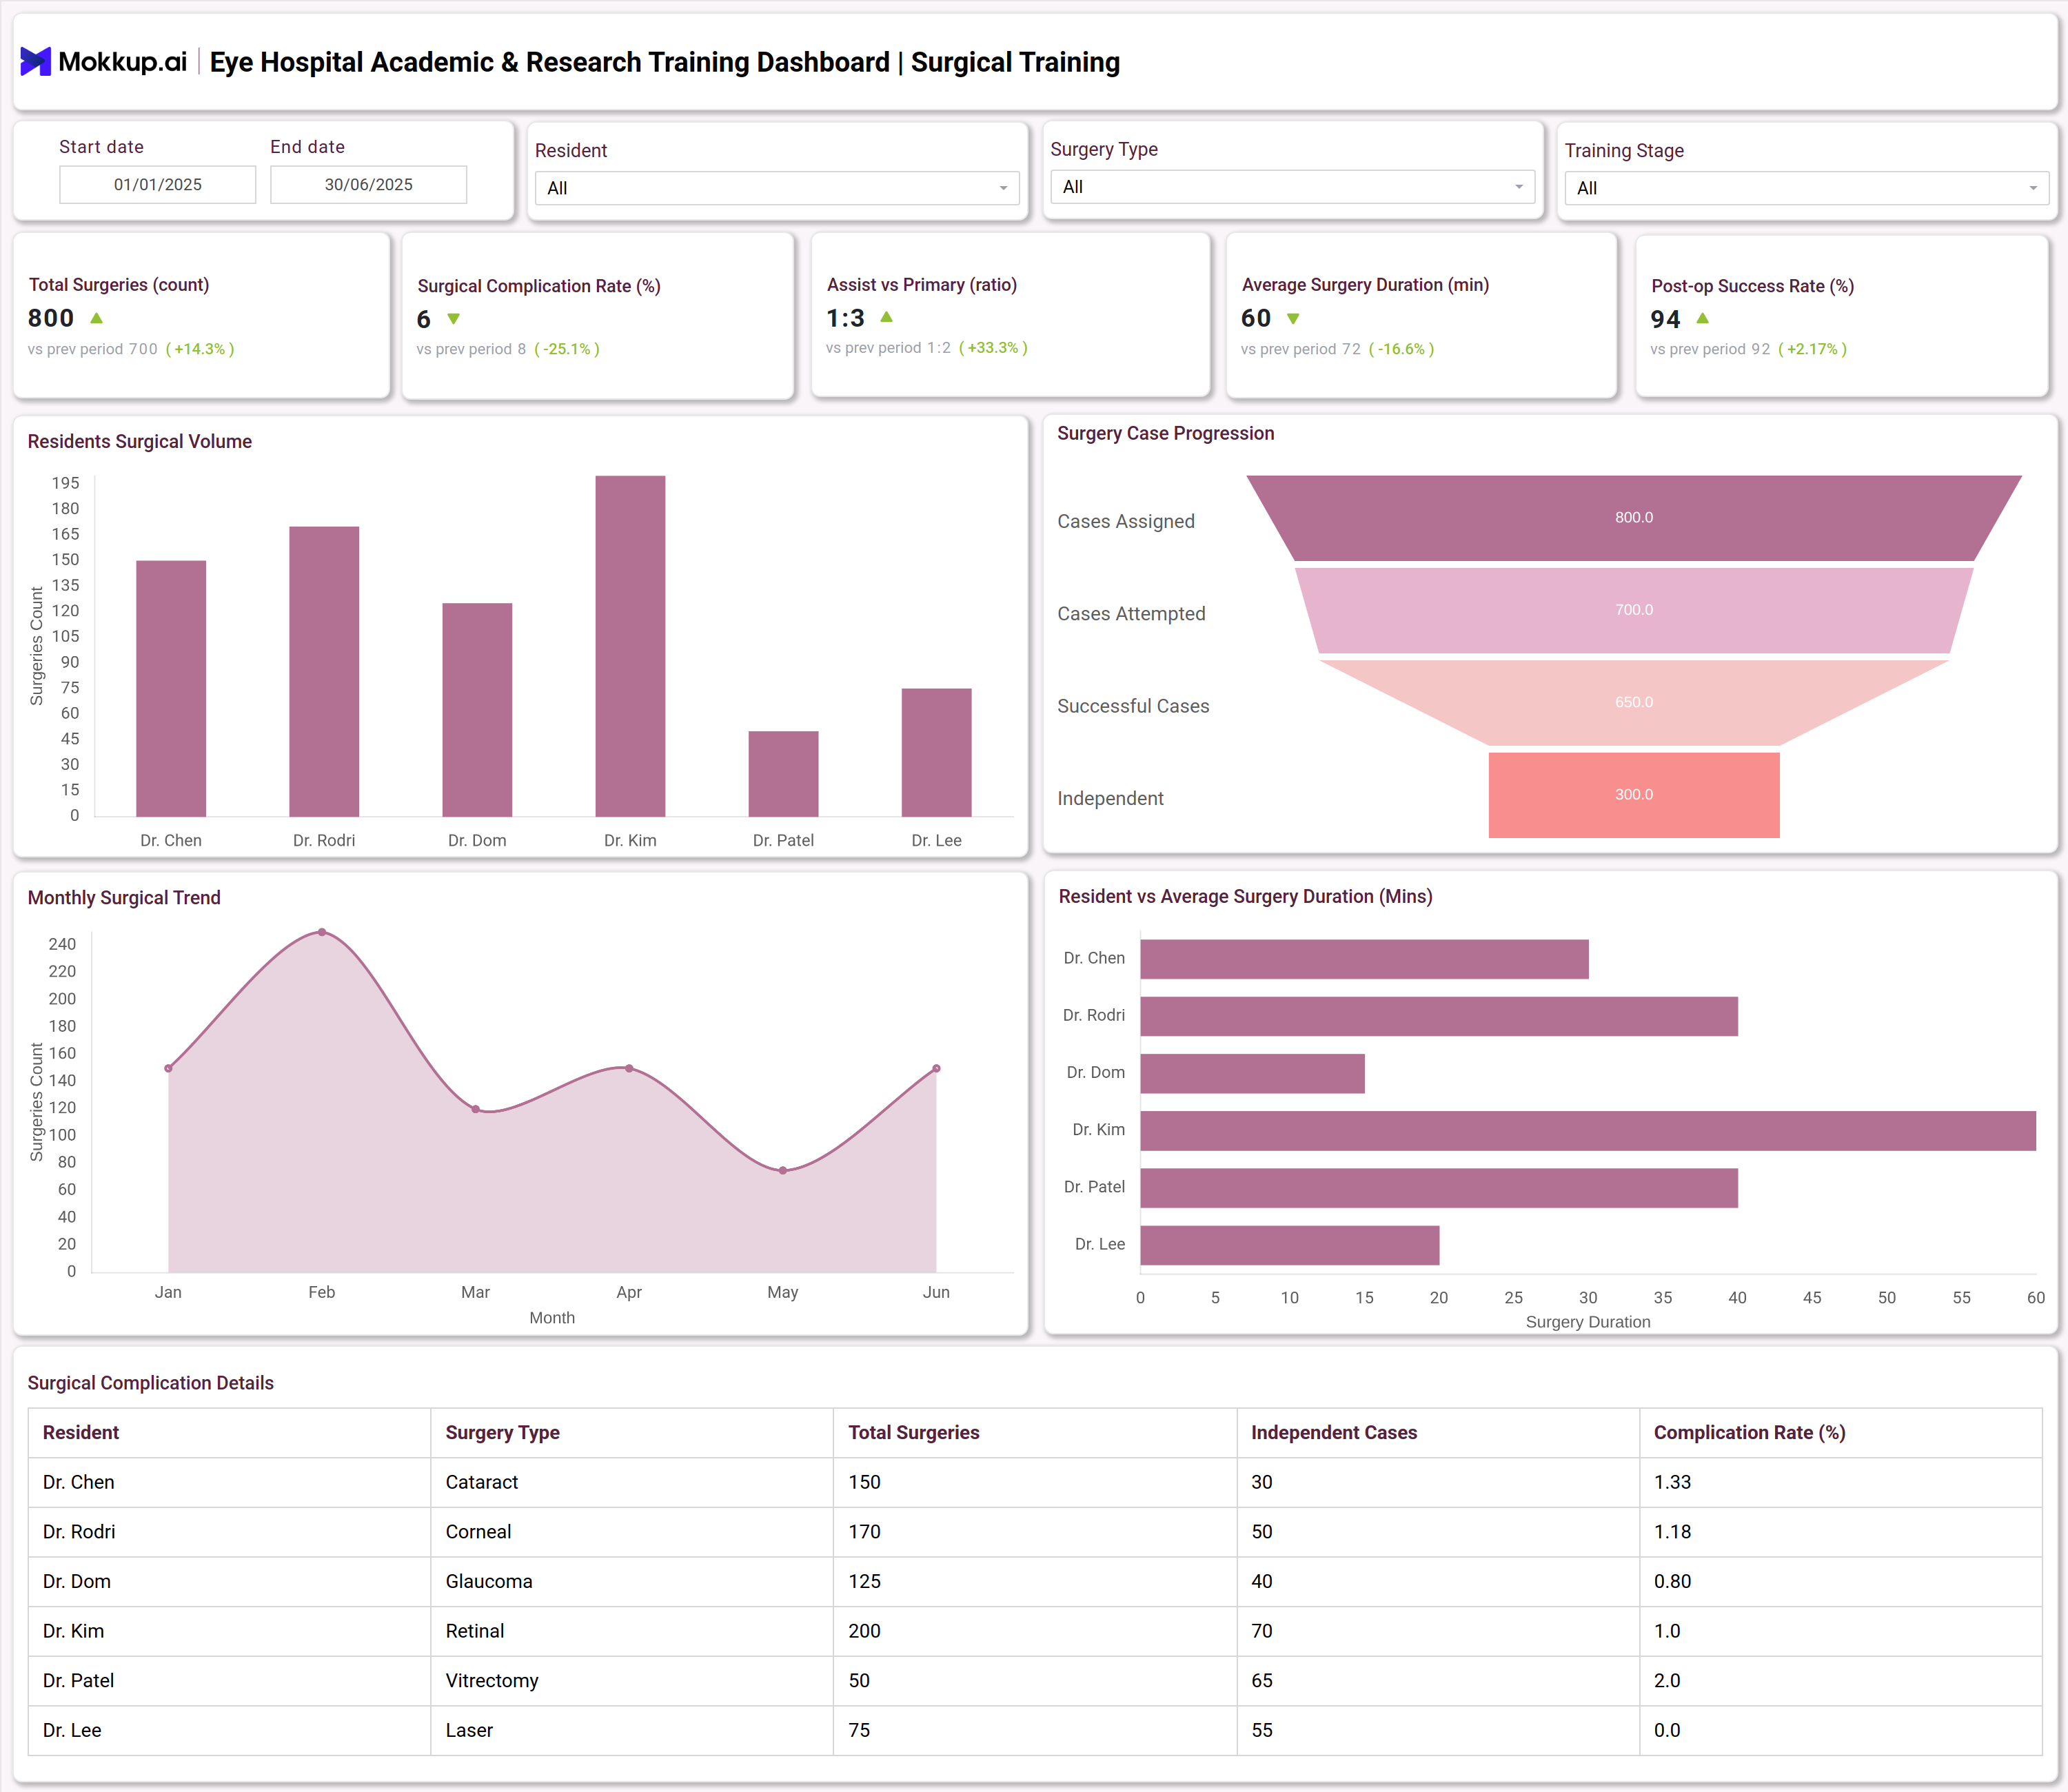Click Dr. Lee name in table

pyautogui.click(x=72, y=1730)
